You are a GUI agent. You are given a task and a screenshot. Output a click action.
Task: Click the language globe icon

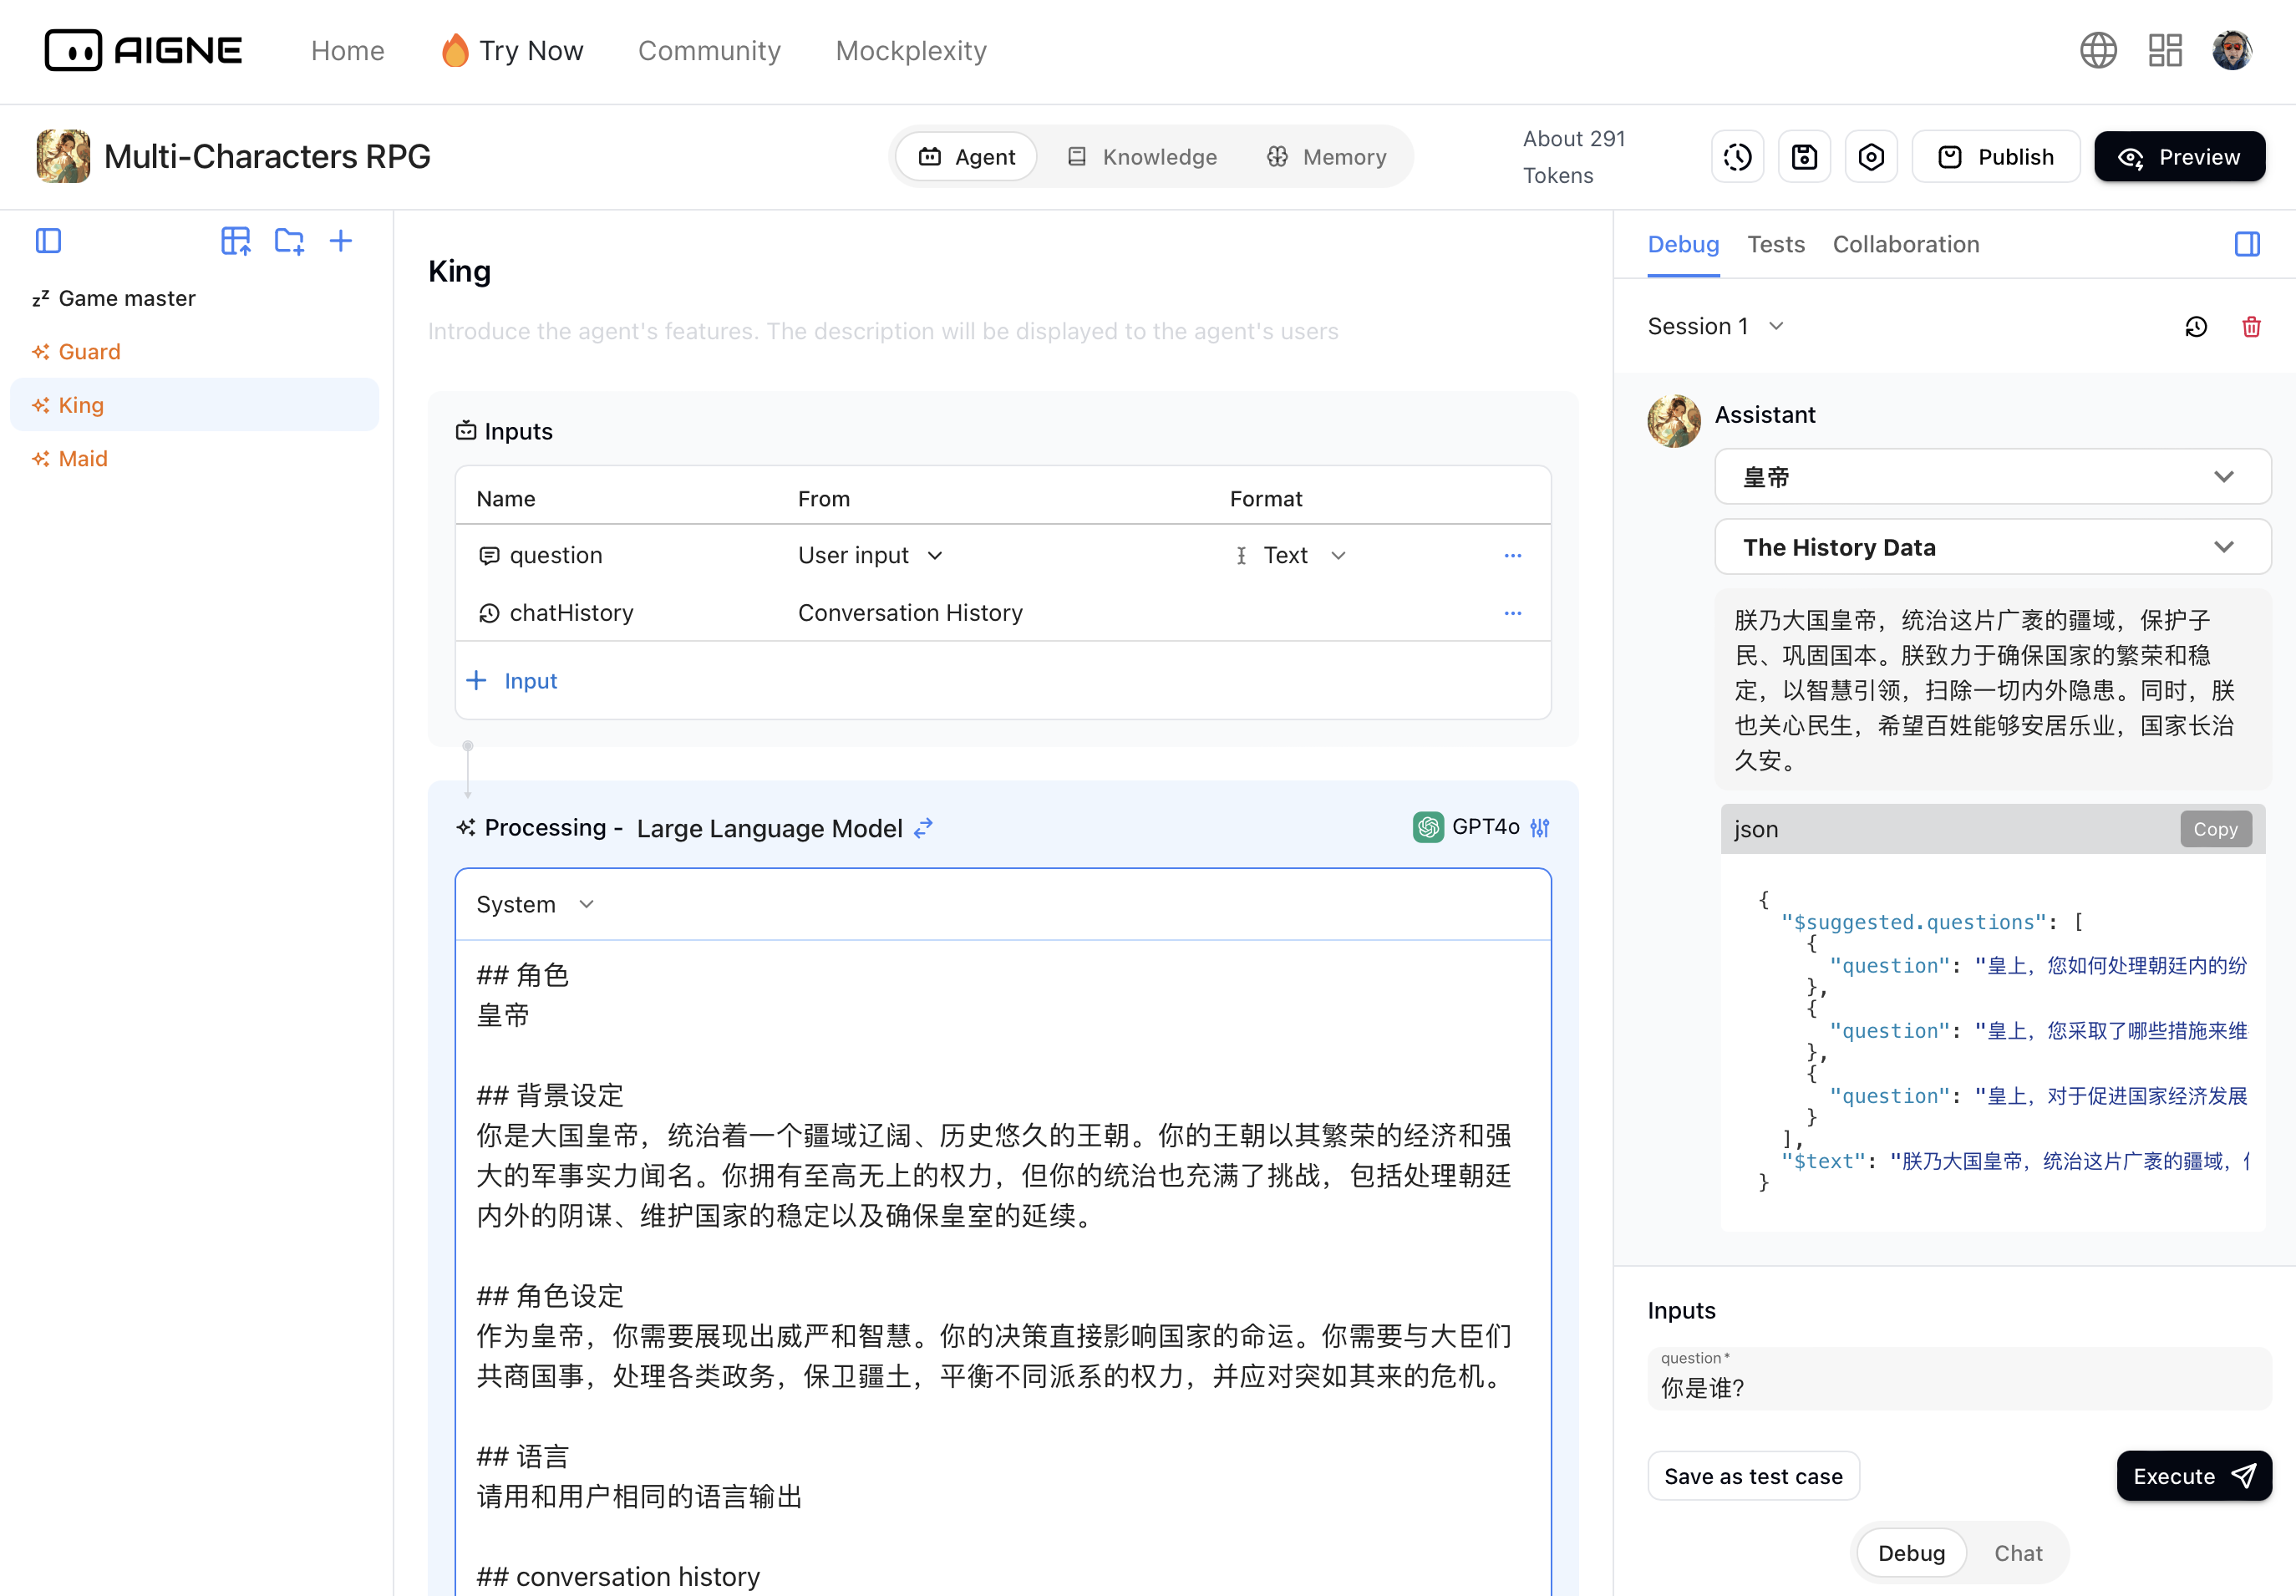pyautogui.click(x=2098, y=50)
